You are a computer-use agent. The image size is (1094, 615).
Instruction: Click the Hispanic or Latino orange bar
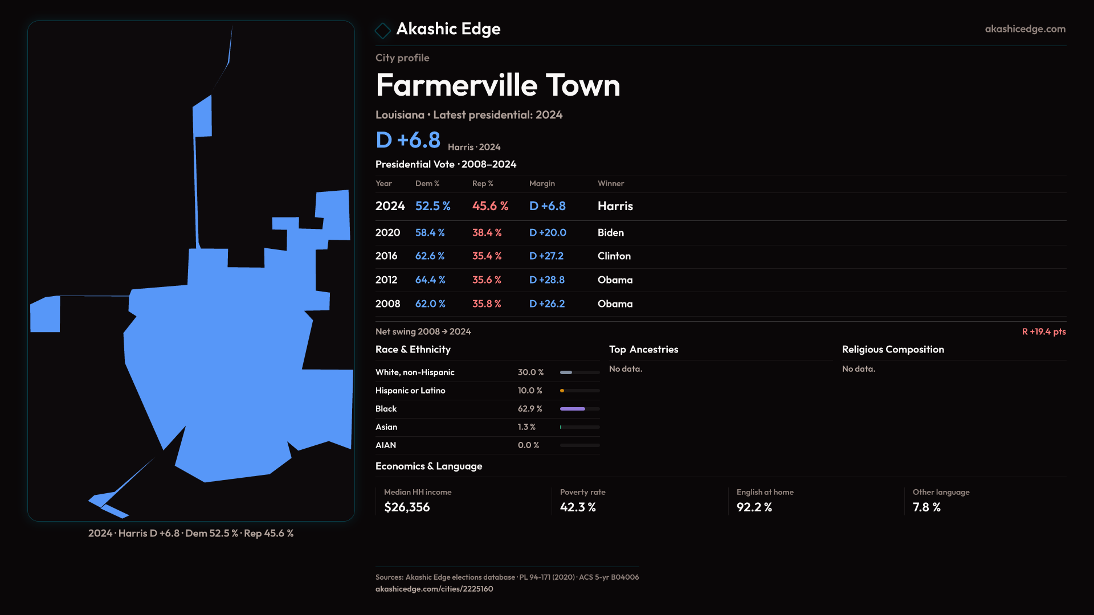(562, 391)
